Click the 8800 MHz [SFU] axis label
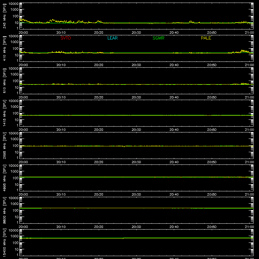The height and width of the screenshot is (259, 259). click(x=4, y=210)
